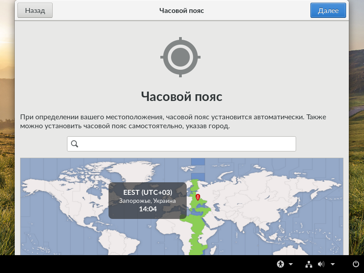
Task: Click the 14:04 time on map popup
Action: [148, 209]
